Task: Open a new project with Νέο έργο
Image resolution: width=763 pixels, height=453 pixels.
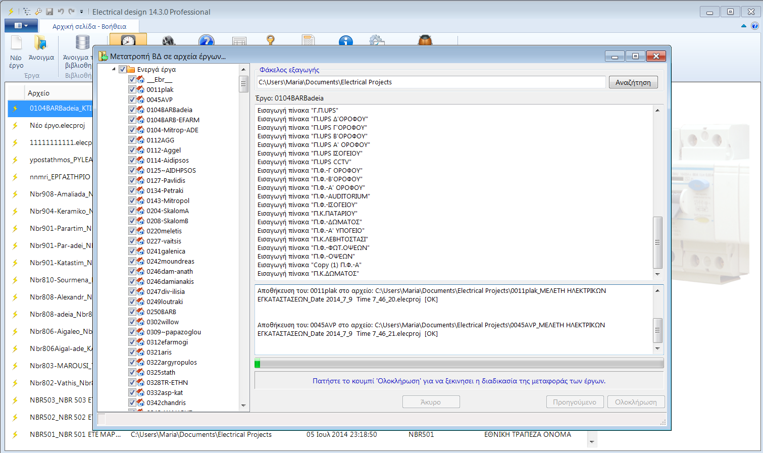Action: coord(15,49)
